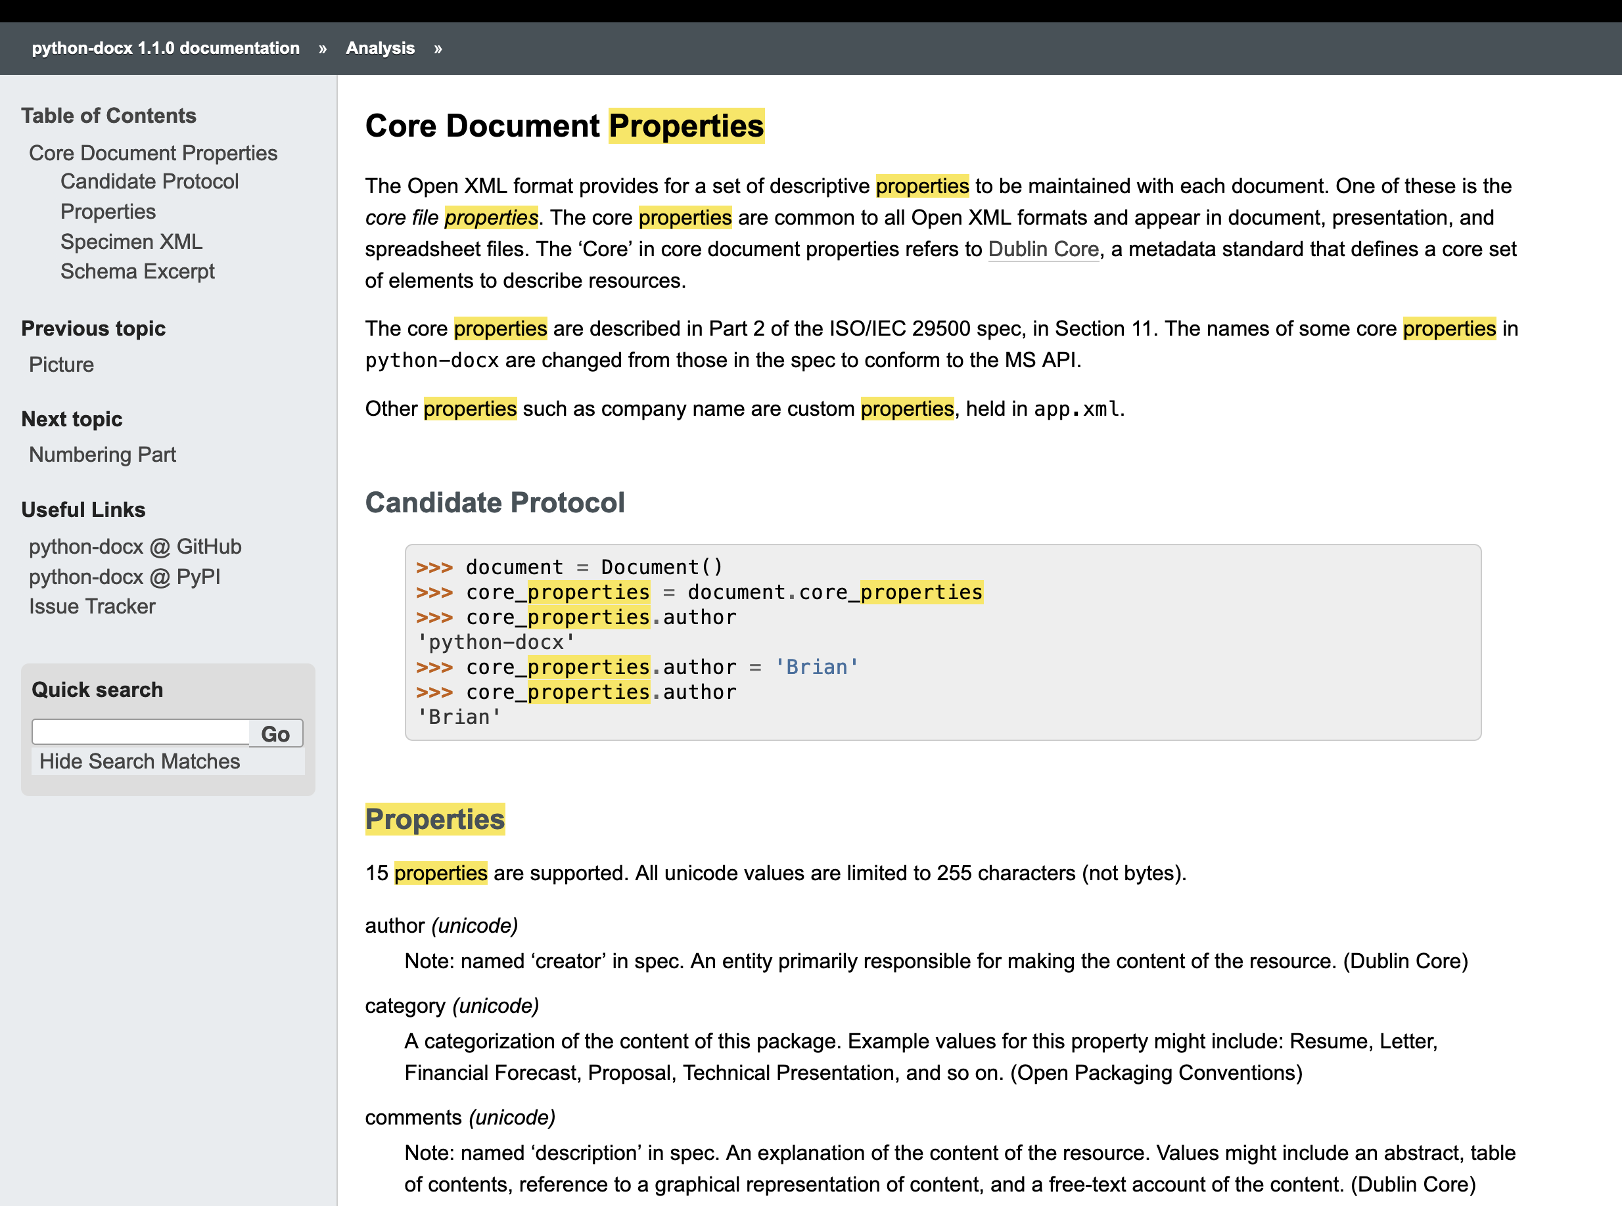Click the 'category (unicode)' property term
1622x1206 pixels.
click(x=452, y=1006)
